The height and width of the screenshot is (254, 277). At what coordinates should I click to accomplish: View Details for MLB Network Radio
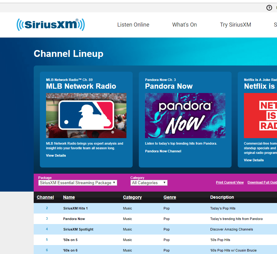click(56, 155)
